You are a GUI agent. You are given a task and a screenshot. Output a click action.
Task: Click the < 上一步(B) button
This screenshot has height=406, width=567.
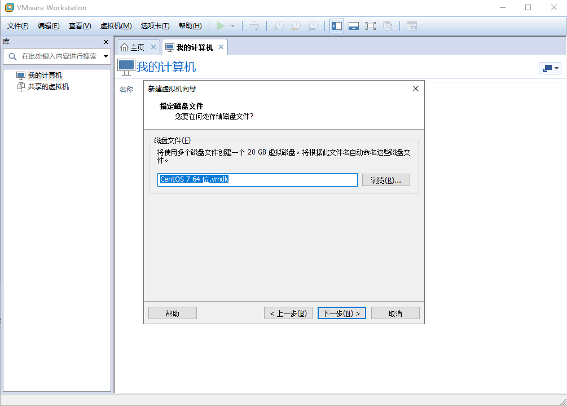coord(288,313)
